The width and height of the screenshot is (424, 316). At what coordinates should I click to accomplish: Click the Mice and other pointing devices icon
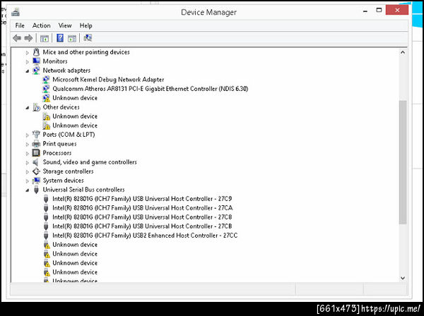click(x=36, y=51)
